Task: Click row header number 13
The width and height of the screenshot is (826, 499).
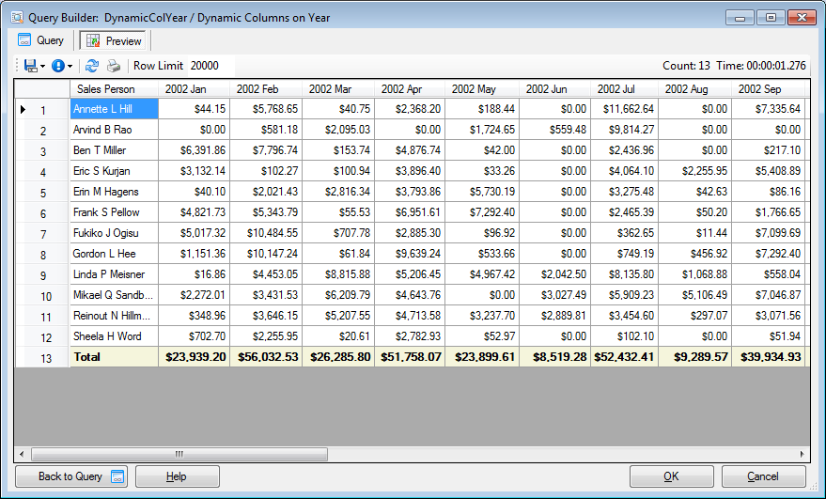Action: click(x=42, y=358)
